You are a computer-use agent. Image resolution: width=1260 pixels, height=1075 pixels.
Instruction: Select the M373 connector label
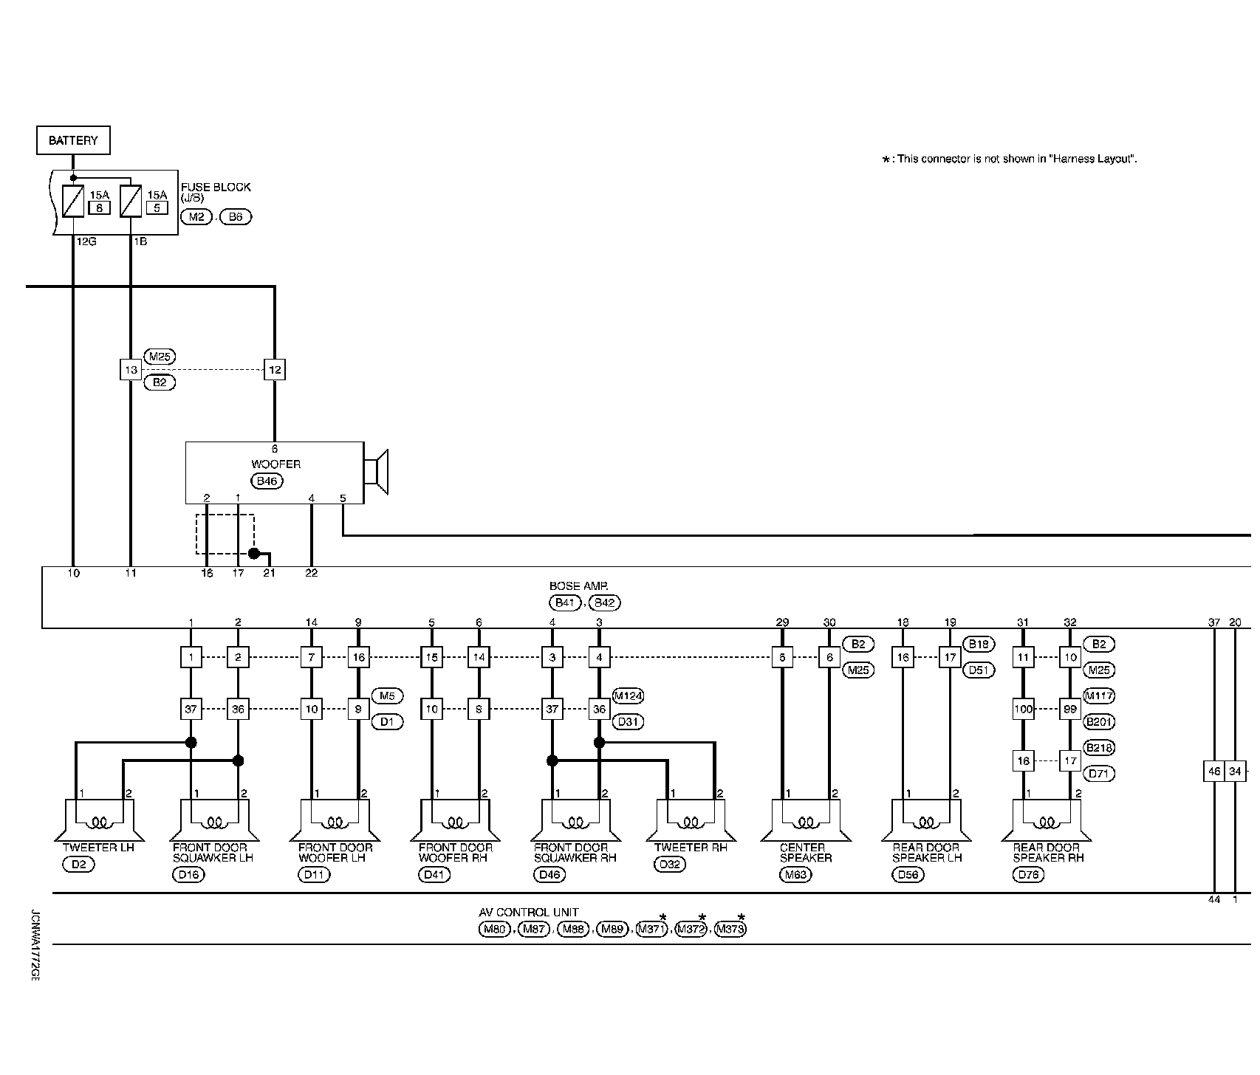(730, 930)
